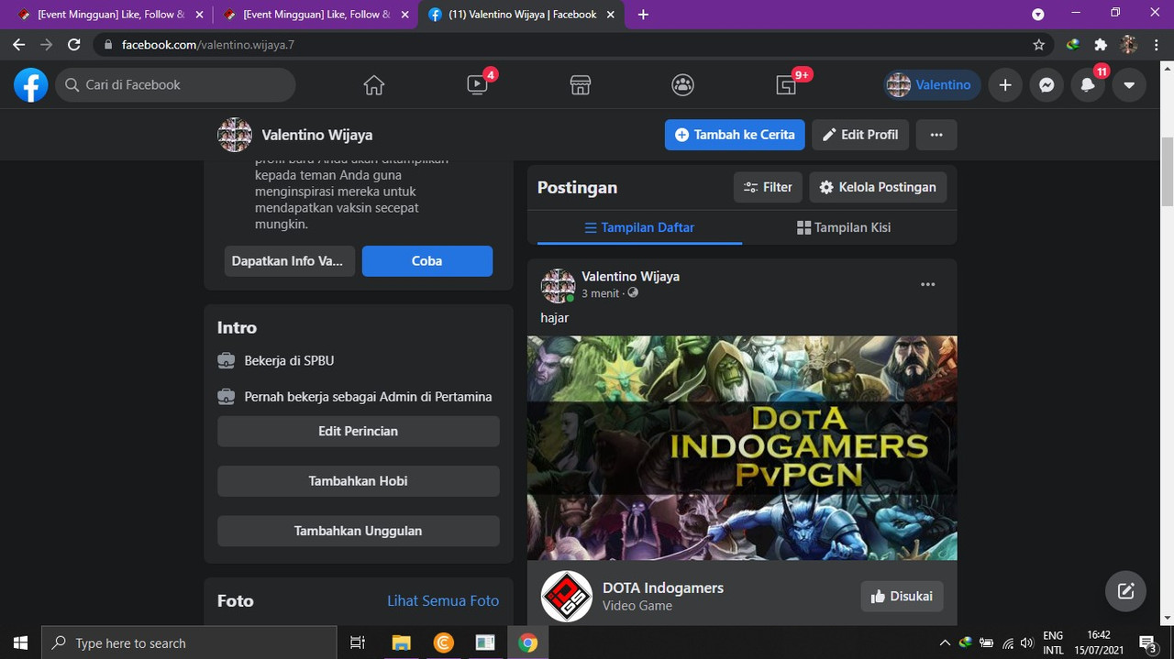Image resolution: width=1174 pixels, height=659 pixels.
Task: Open the Chrome profile avatar
Action: (x=1129, y=44)
